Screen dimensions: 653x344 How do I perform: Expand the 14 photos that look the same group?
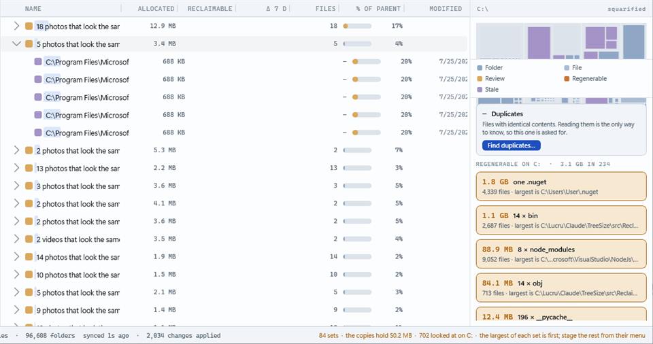16,256
